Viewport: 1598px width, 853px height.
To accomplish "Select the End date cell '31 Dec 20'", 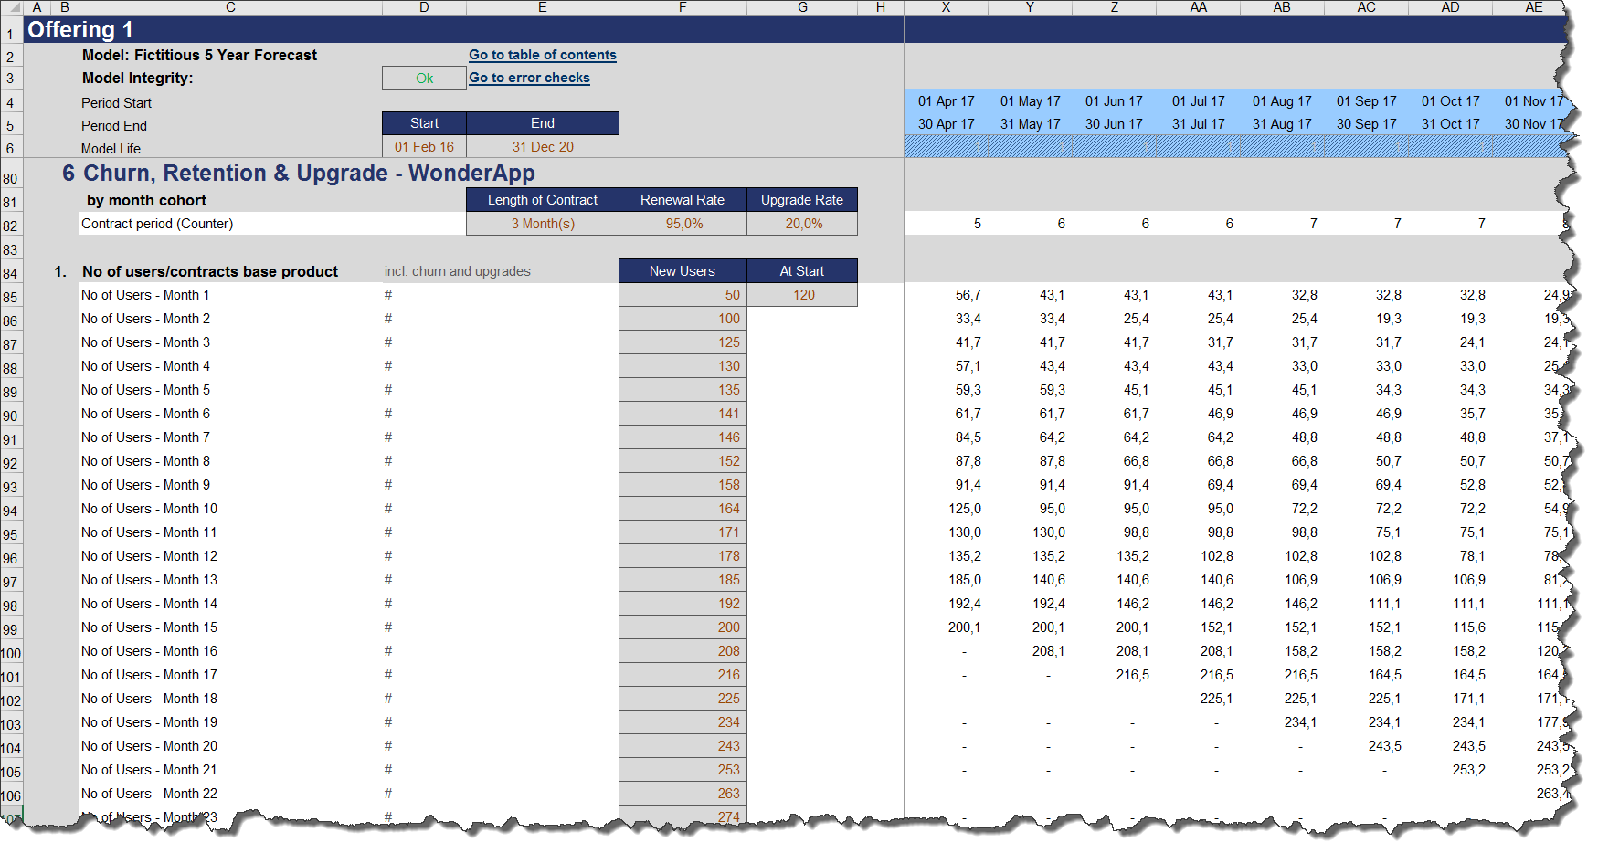I will pyautogui.click(x=543, y=147).
